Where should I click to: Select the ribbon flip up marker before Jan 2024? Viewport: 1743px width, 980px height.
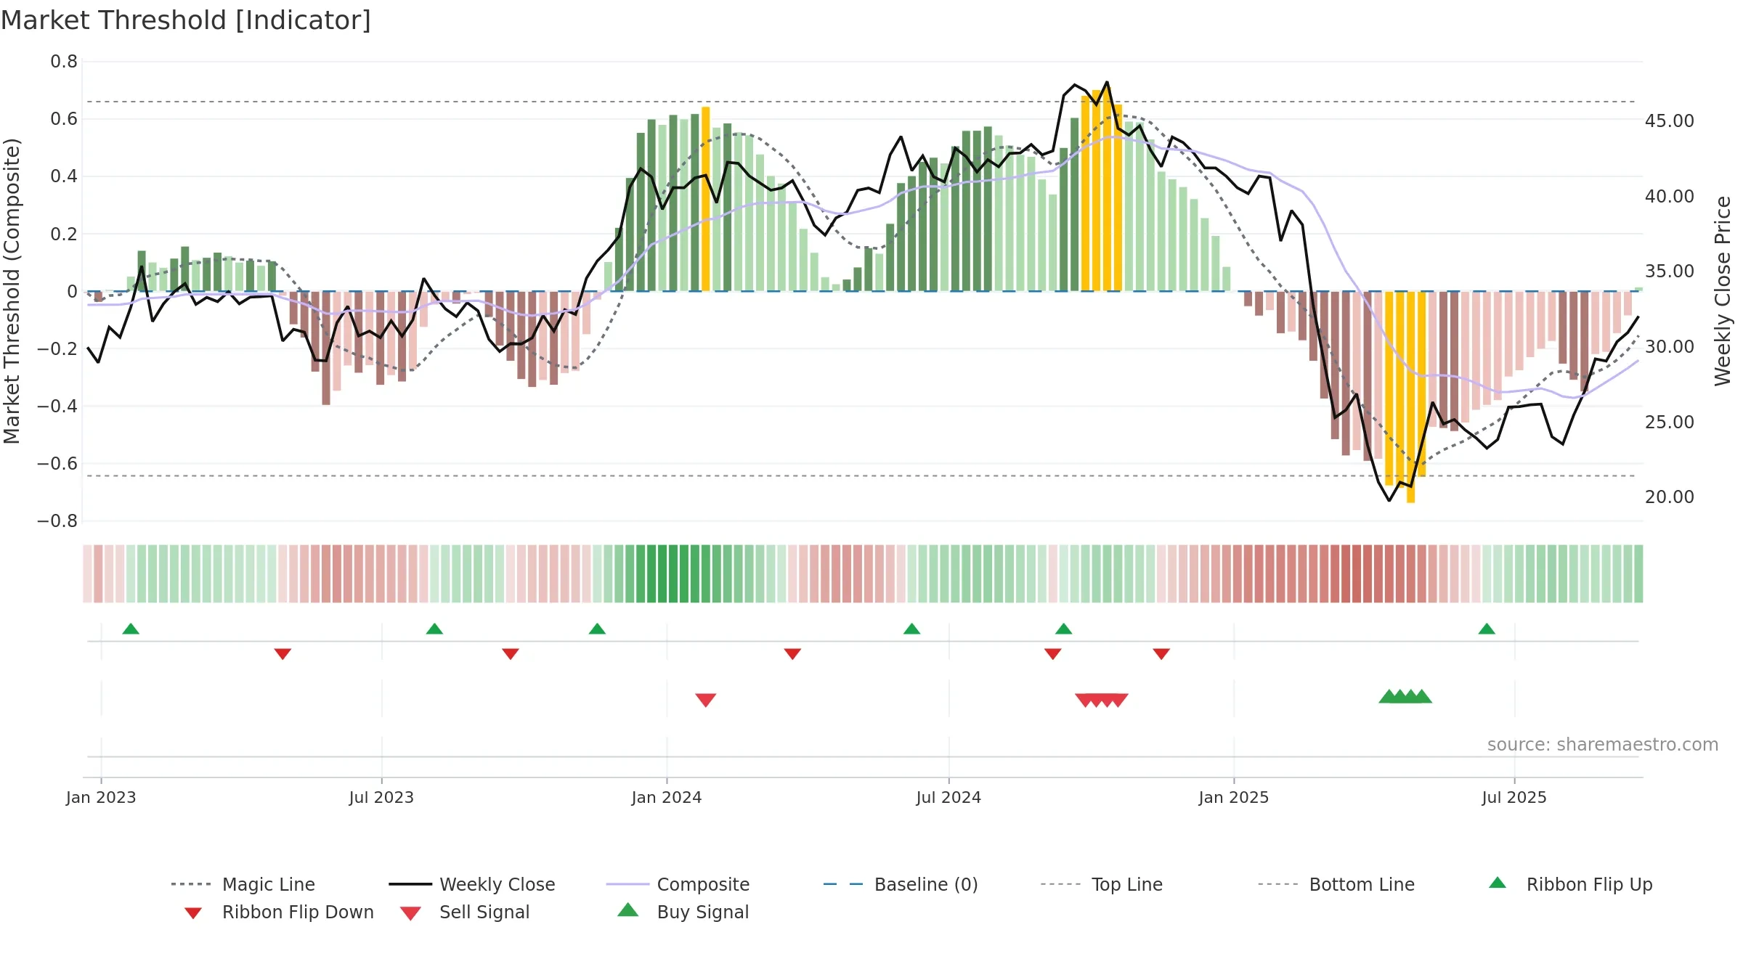597,629
